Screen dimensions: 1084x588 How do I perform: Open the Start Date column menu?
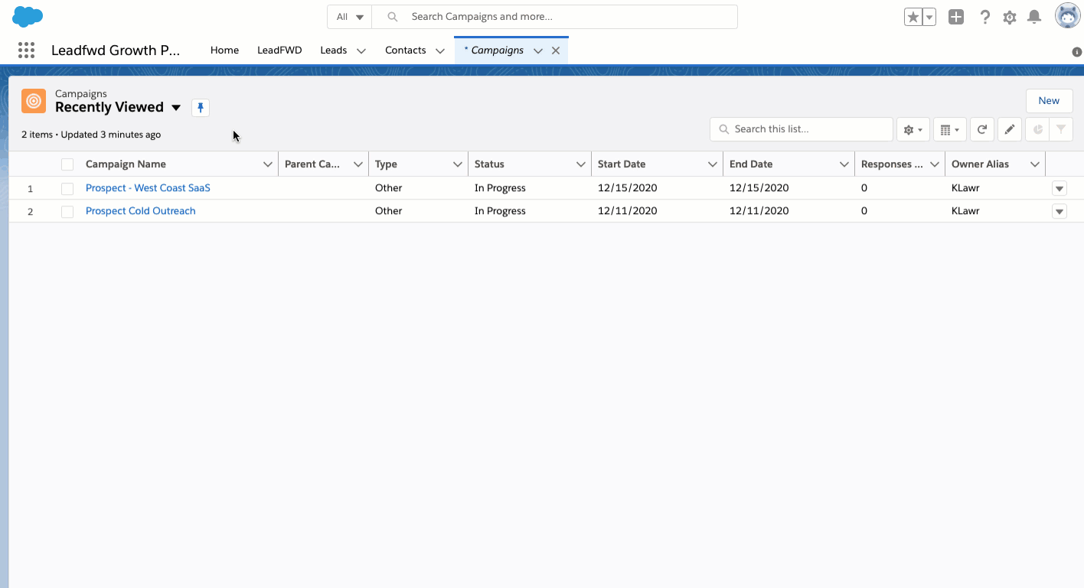[x=713, y=164]
